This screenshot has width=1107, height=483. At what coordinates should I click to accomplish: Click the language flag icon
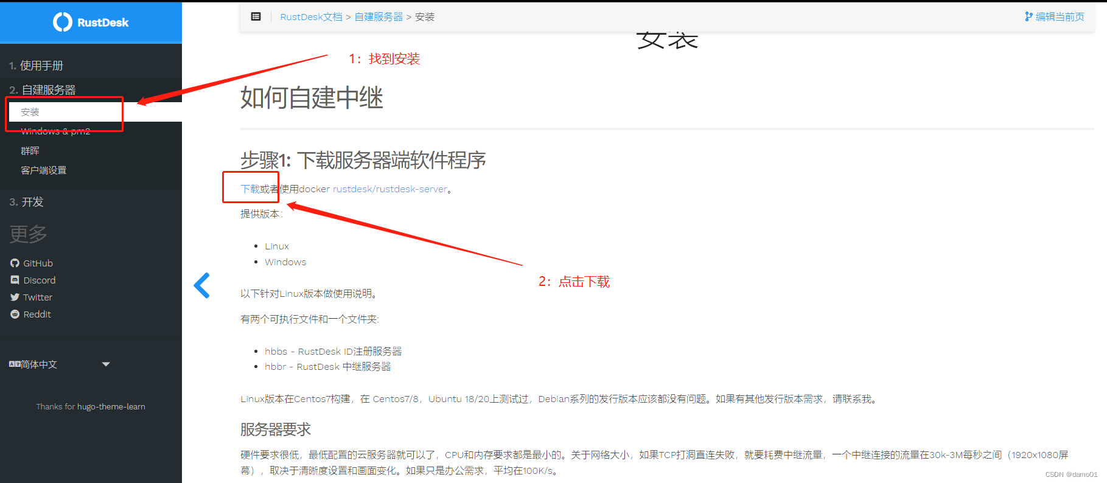click(x=15, y=364)
